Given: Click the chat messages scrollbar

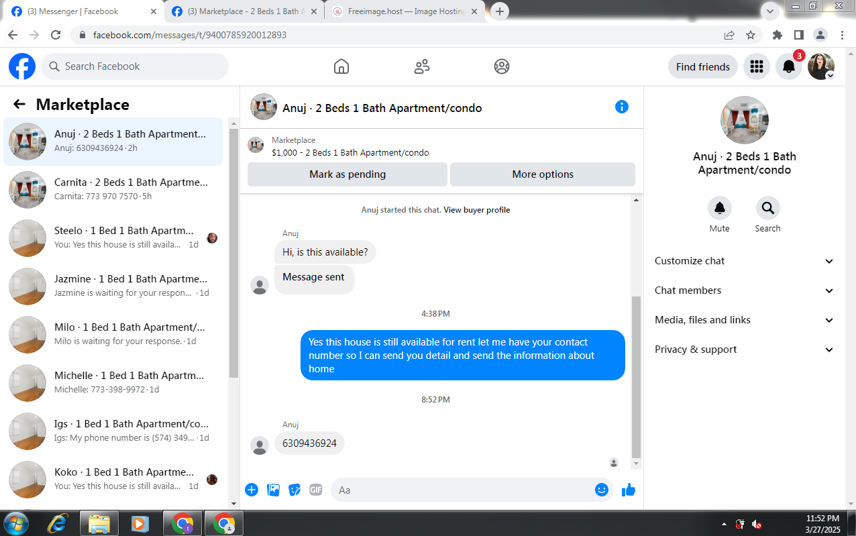Looking at the screenshot, I should pos(636,376).
